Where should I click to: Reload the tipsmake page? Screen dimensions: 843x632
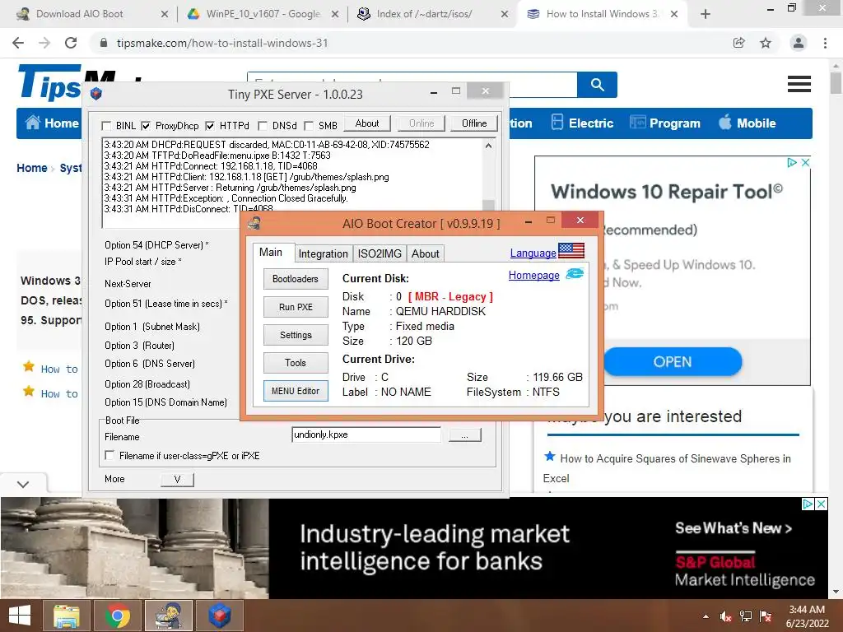pos(71,43)
